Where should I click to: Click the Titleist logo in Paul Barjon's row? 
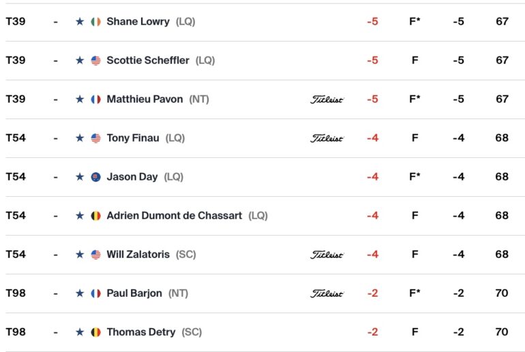click(x=327, y=293)
